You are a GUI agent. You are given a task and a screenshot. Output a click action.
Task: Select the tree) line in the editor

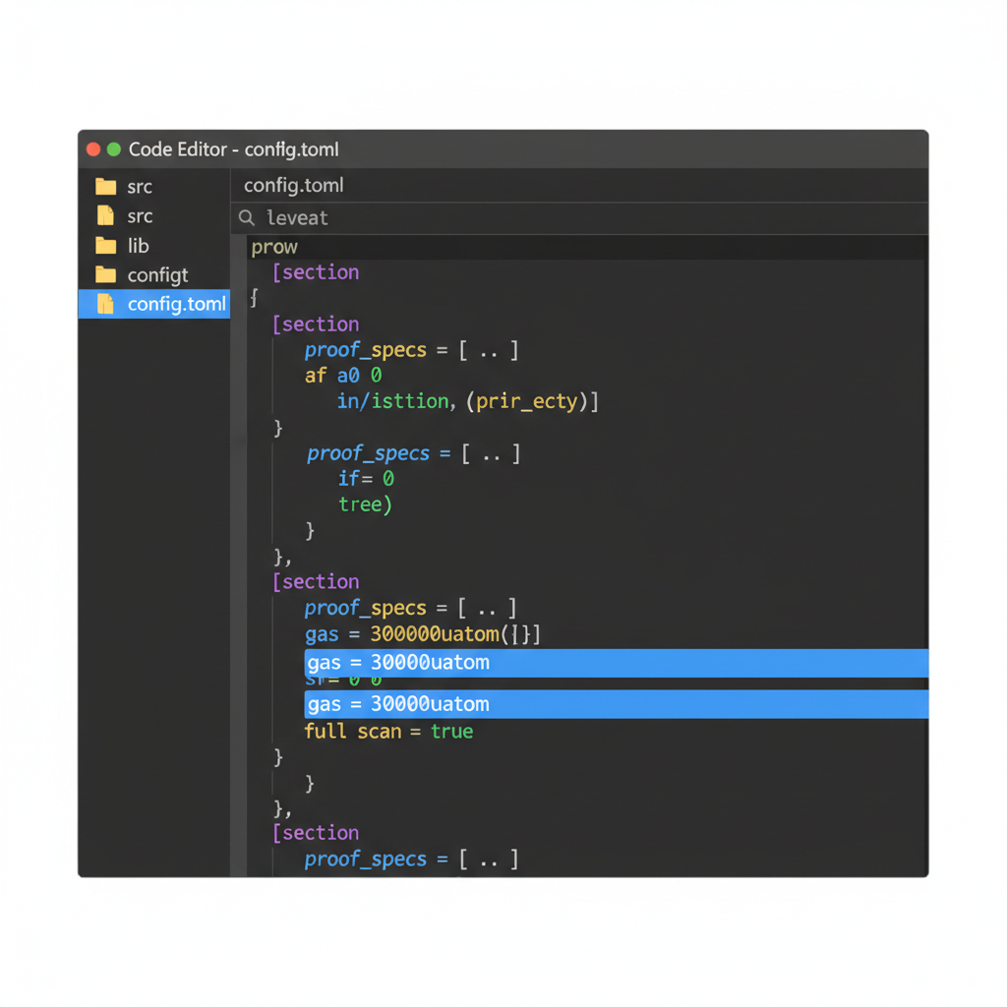click(364, 504)
